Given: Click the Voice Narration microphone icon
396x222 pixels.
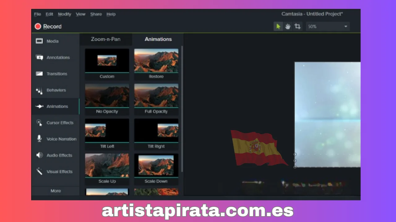Looking at the screenshot, I should tap(39, 139).
